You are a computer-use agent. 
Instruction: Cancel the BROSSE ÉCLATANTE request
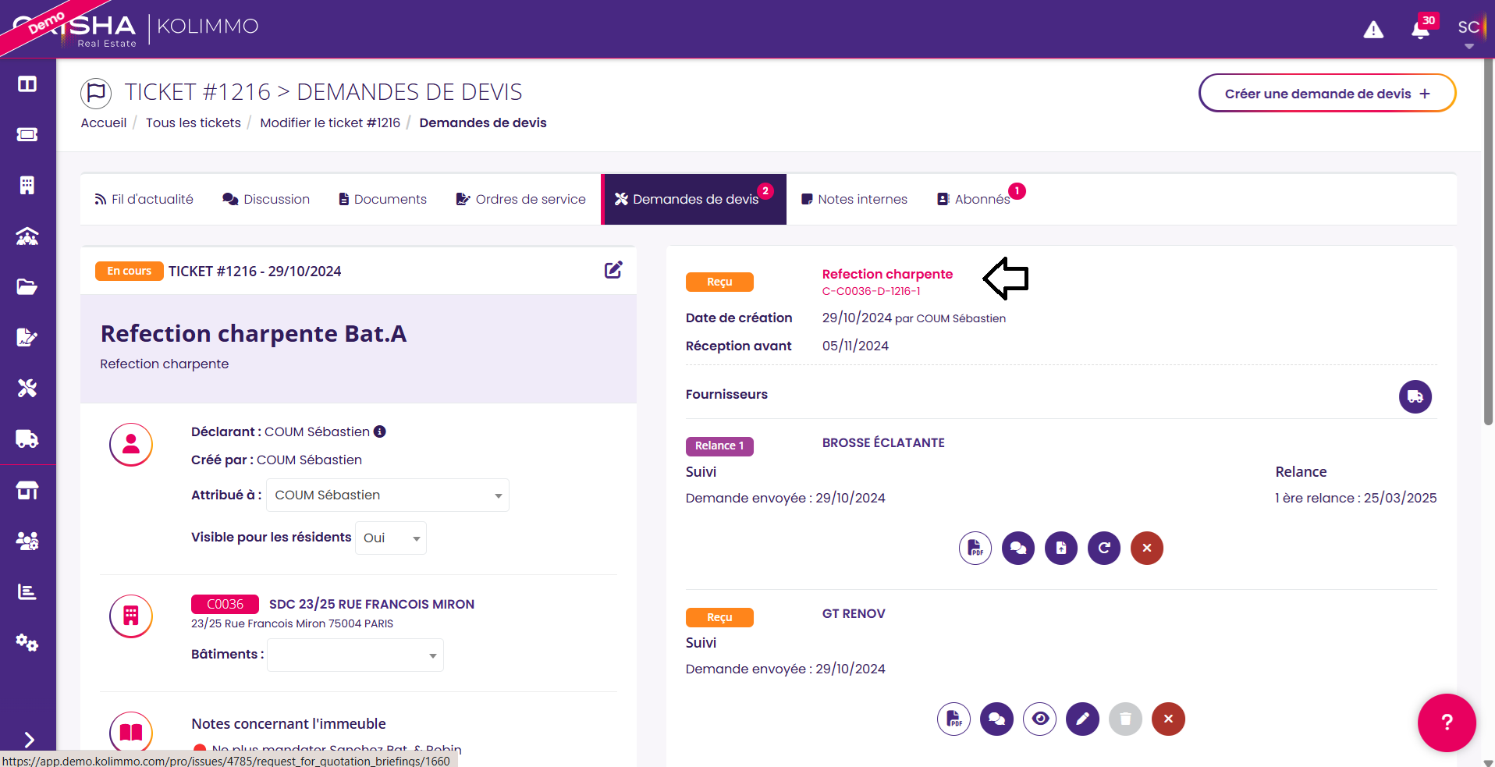point(1147,548)
